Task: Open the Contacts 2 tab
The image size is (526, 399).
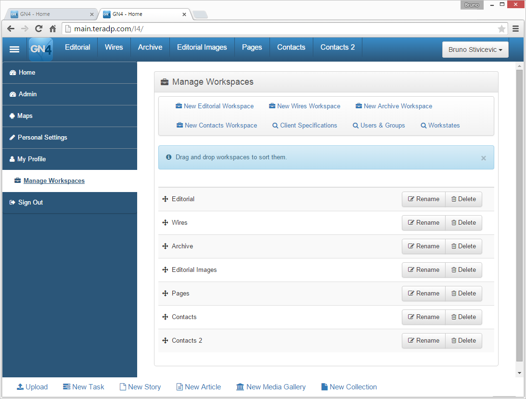Action: (x=337, y=47)
